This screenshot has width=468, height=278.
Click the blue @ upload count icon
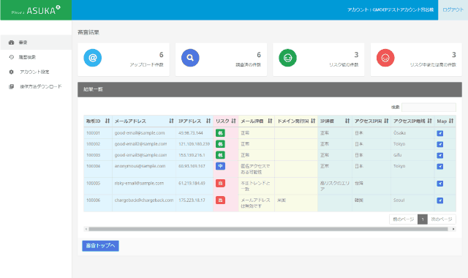(93, 58)
